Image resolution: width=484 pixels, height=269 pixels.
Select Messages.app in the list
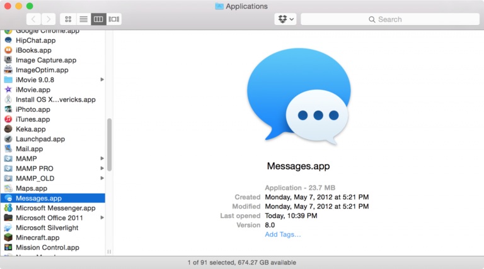click(x=53, y=198)
